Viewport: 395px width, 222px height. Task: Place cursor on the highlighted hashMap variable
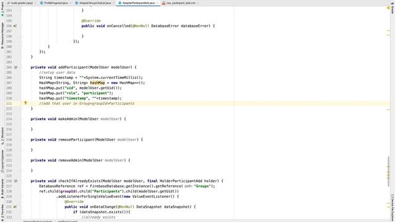(x=98, y=83)
